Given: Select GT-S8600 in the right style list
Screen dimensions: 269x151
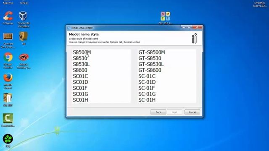Looking at the screenshot, I should (x=150, y=70).
